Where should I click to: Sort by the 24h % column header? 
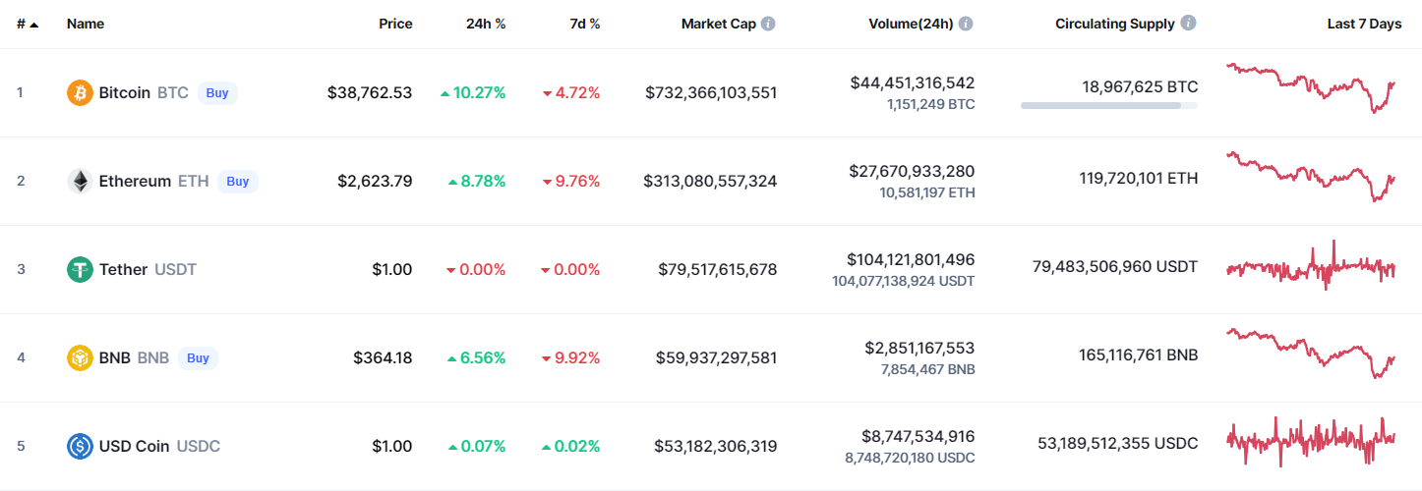click(x=486, y=24)
